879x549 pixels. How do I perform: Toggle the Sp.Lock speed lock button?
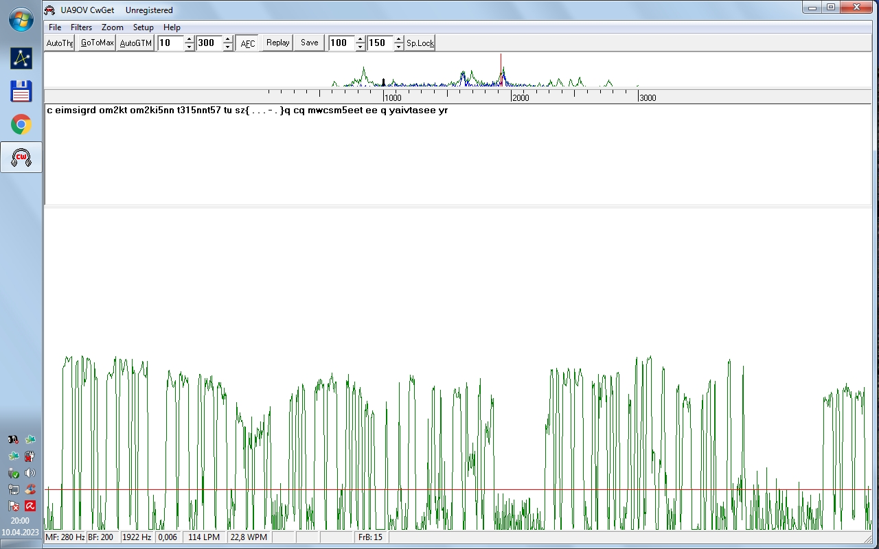pyautogui.click(x=420, y=43)
